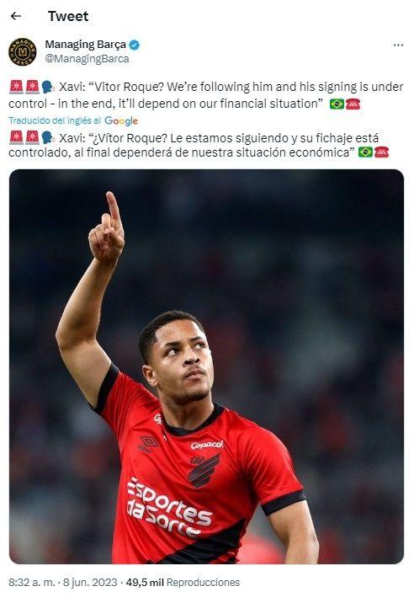Click Brazil flag emoji in Spanish translation
Screen dimensions: 414x597
coord(365,152)
